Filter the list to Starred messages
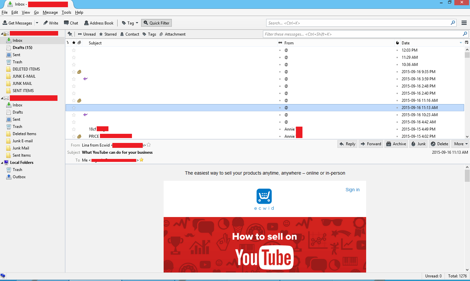The image size is (470, 281). click(108, 34)
